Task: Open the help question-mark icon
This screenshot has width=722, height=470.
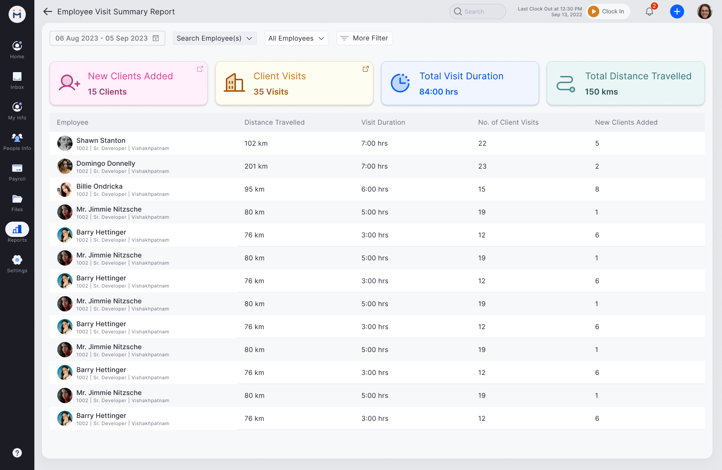Action: pos(17,453)
